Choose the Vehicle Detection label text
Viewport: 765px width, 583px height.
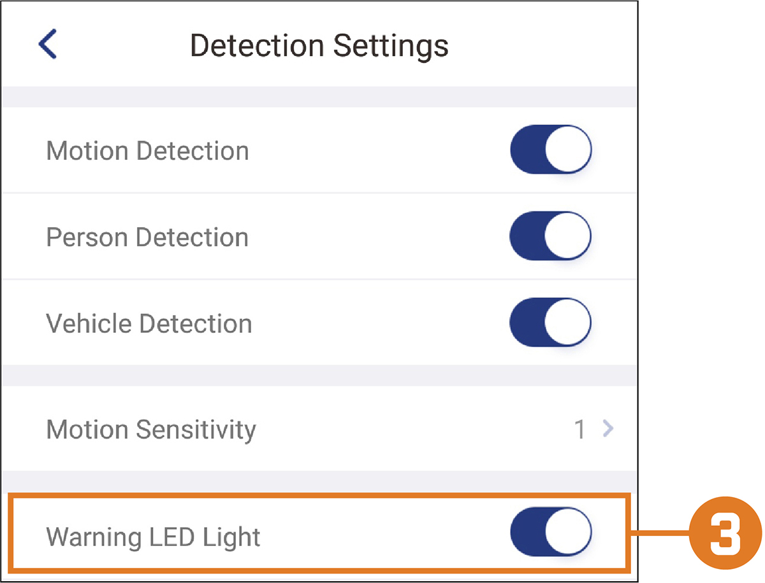coord(149,324)
